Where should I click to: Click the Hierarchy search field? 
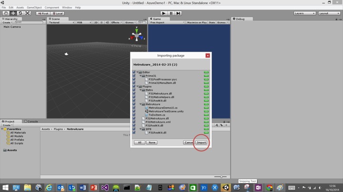coord(29,22)
